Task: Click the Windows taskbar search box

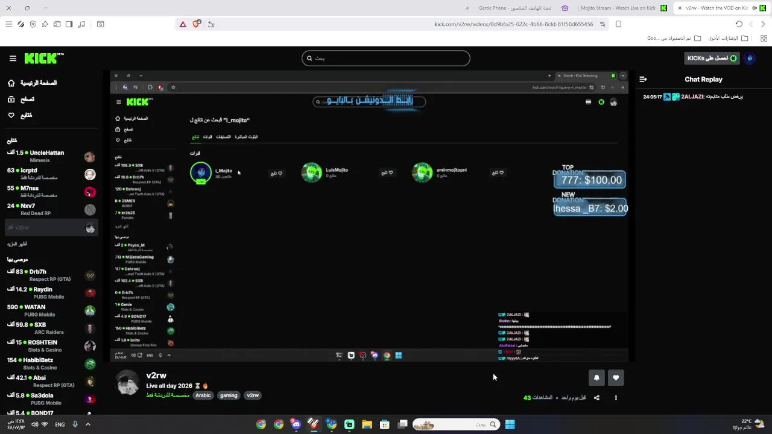Action: (x=456, y=424)
